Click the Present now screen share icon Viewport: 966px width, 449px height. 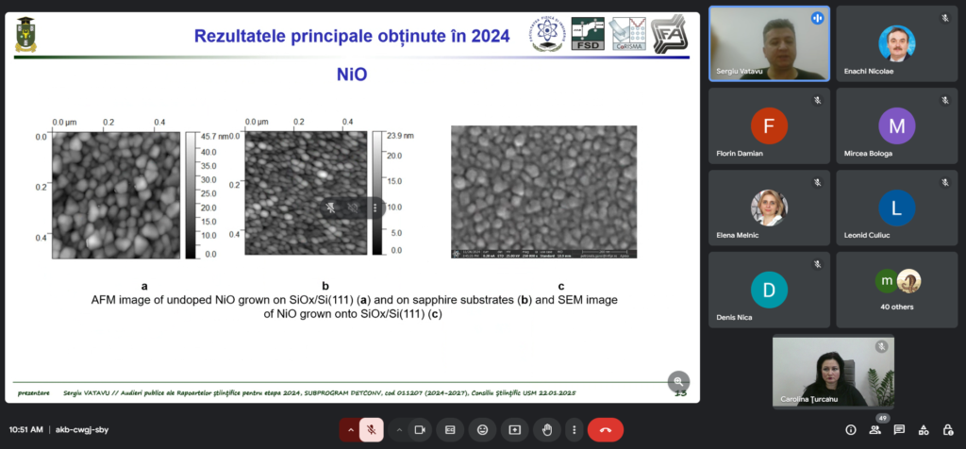514,429
